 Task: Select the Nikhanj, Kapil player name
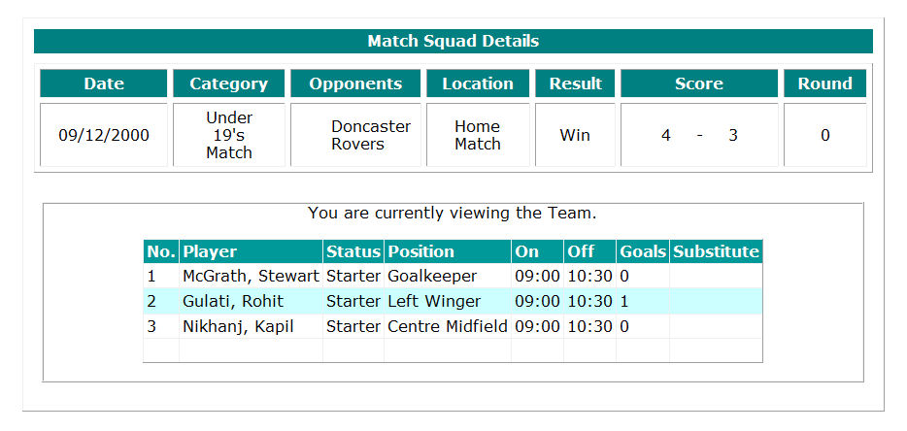(238, 327)
